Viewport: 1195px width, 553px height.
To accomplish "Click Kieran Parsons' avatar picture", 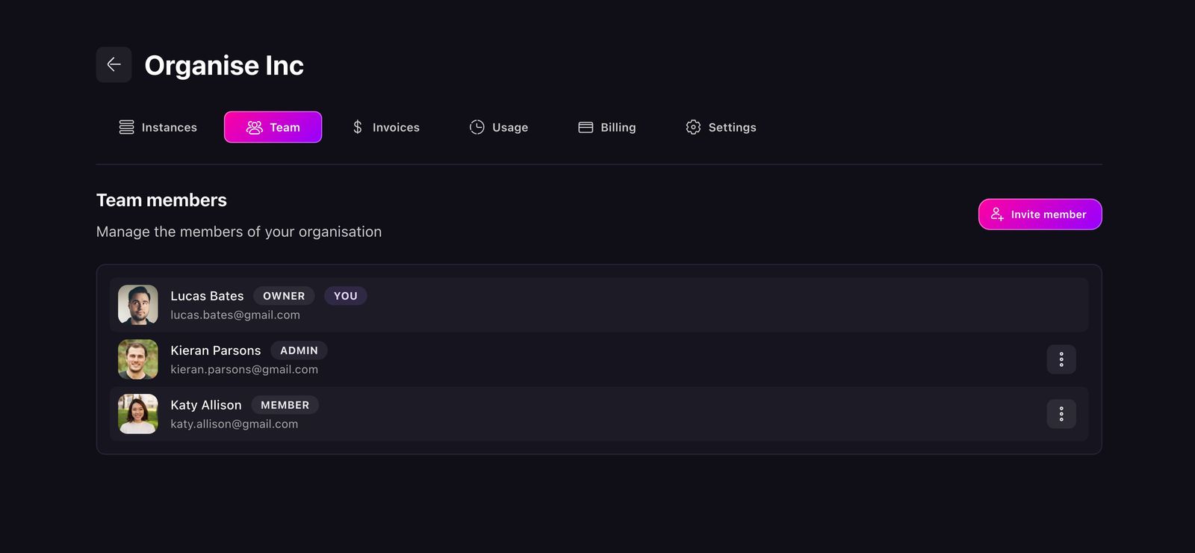I will click(138, 359).
